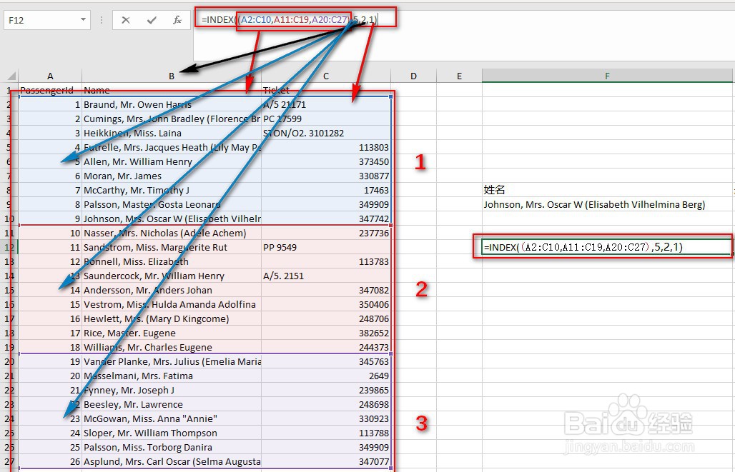Click ticket cell 'PC 17599'

(x=326, y=119)
